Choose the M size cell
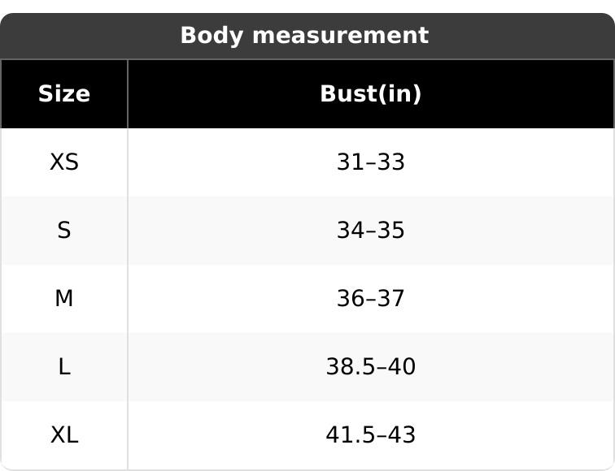This screenshot has height=471, width=615. click(x=64, y=299)
